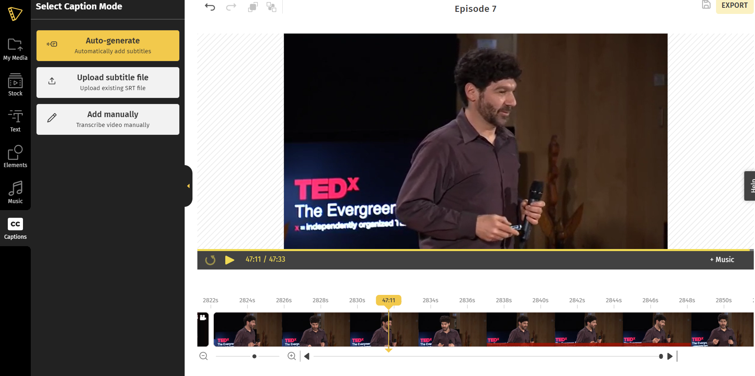Choose Add manually caption option
The width and height of the screenshot is (755, 376).
click(x=108, y=119)
